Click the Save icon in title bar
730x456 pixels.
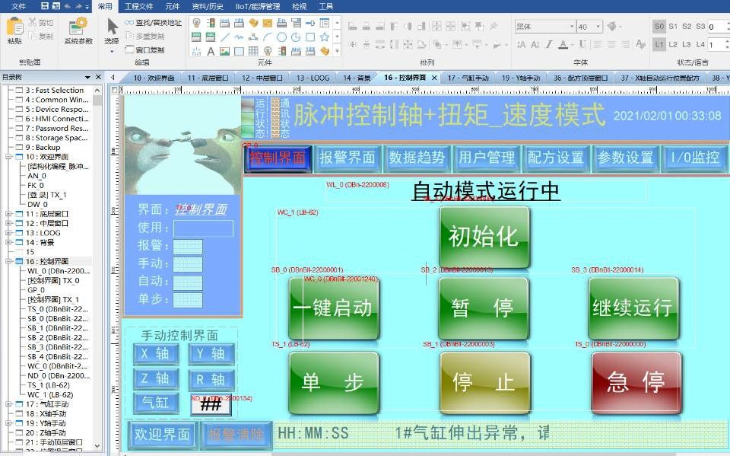45,6
